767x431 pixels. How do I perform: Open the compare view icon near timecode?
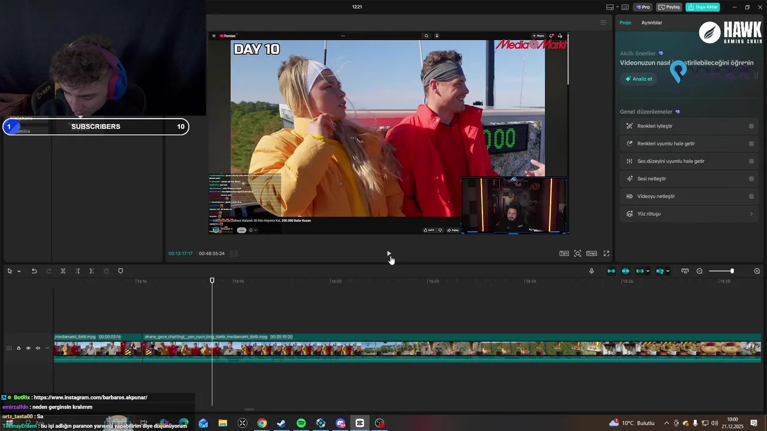(234, 254)
